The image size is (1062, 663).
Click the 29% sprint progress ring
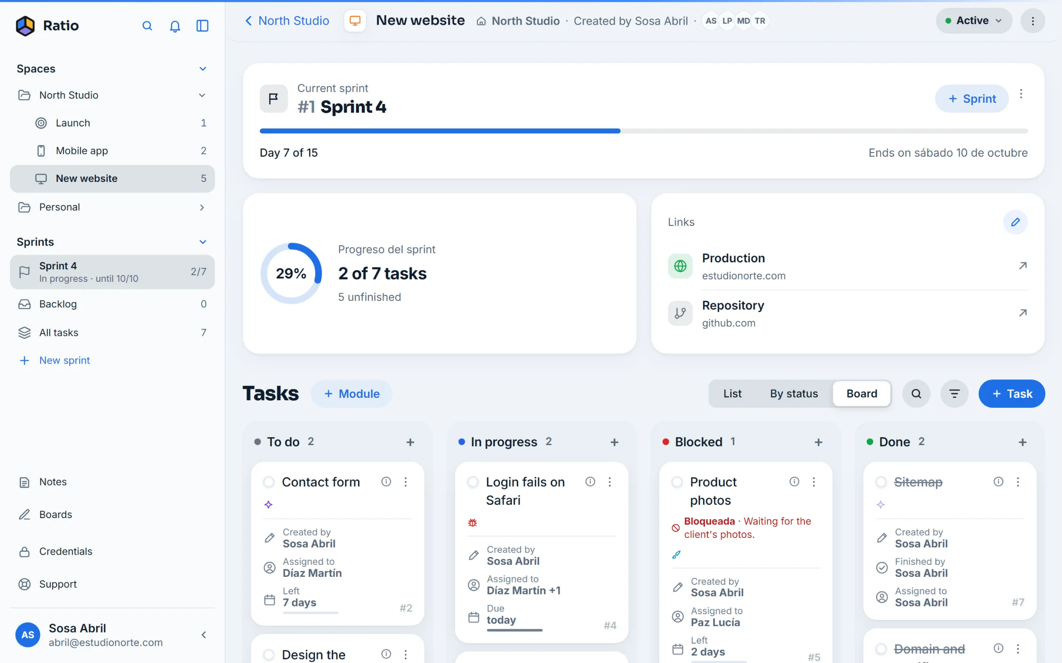point(291,273)
